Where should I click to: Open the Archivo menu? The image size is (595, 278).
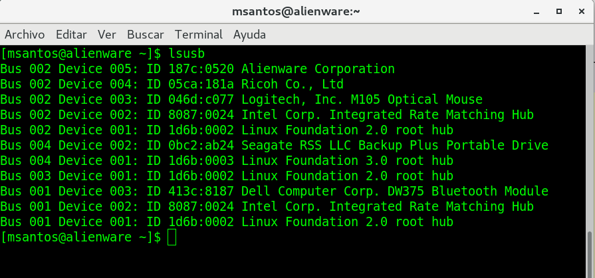(x=25, y=35)
